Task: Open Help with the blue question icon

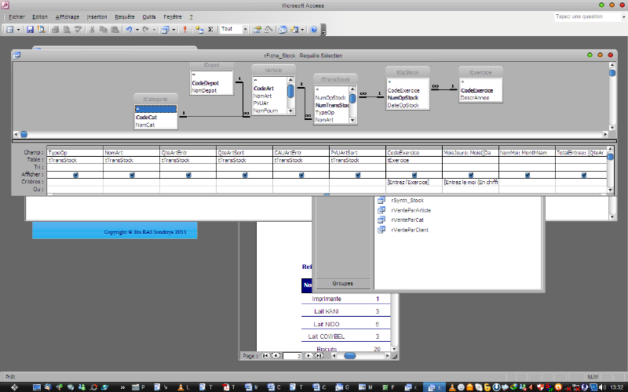Action: [x=314, y=30]
